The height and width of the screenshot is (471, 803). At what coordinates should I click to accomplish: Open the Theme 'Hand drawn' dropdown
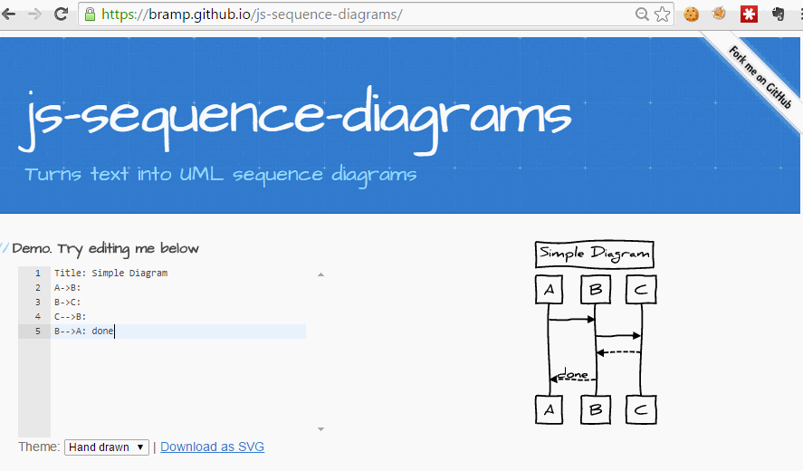coord(107,447)
